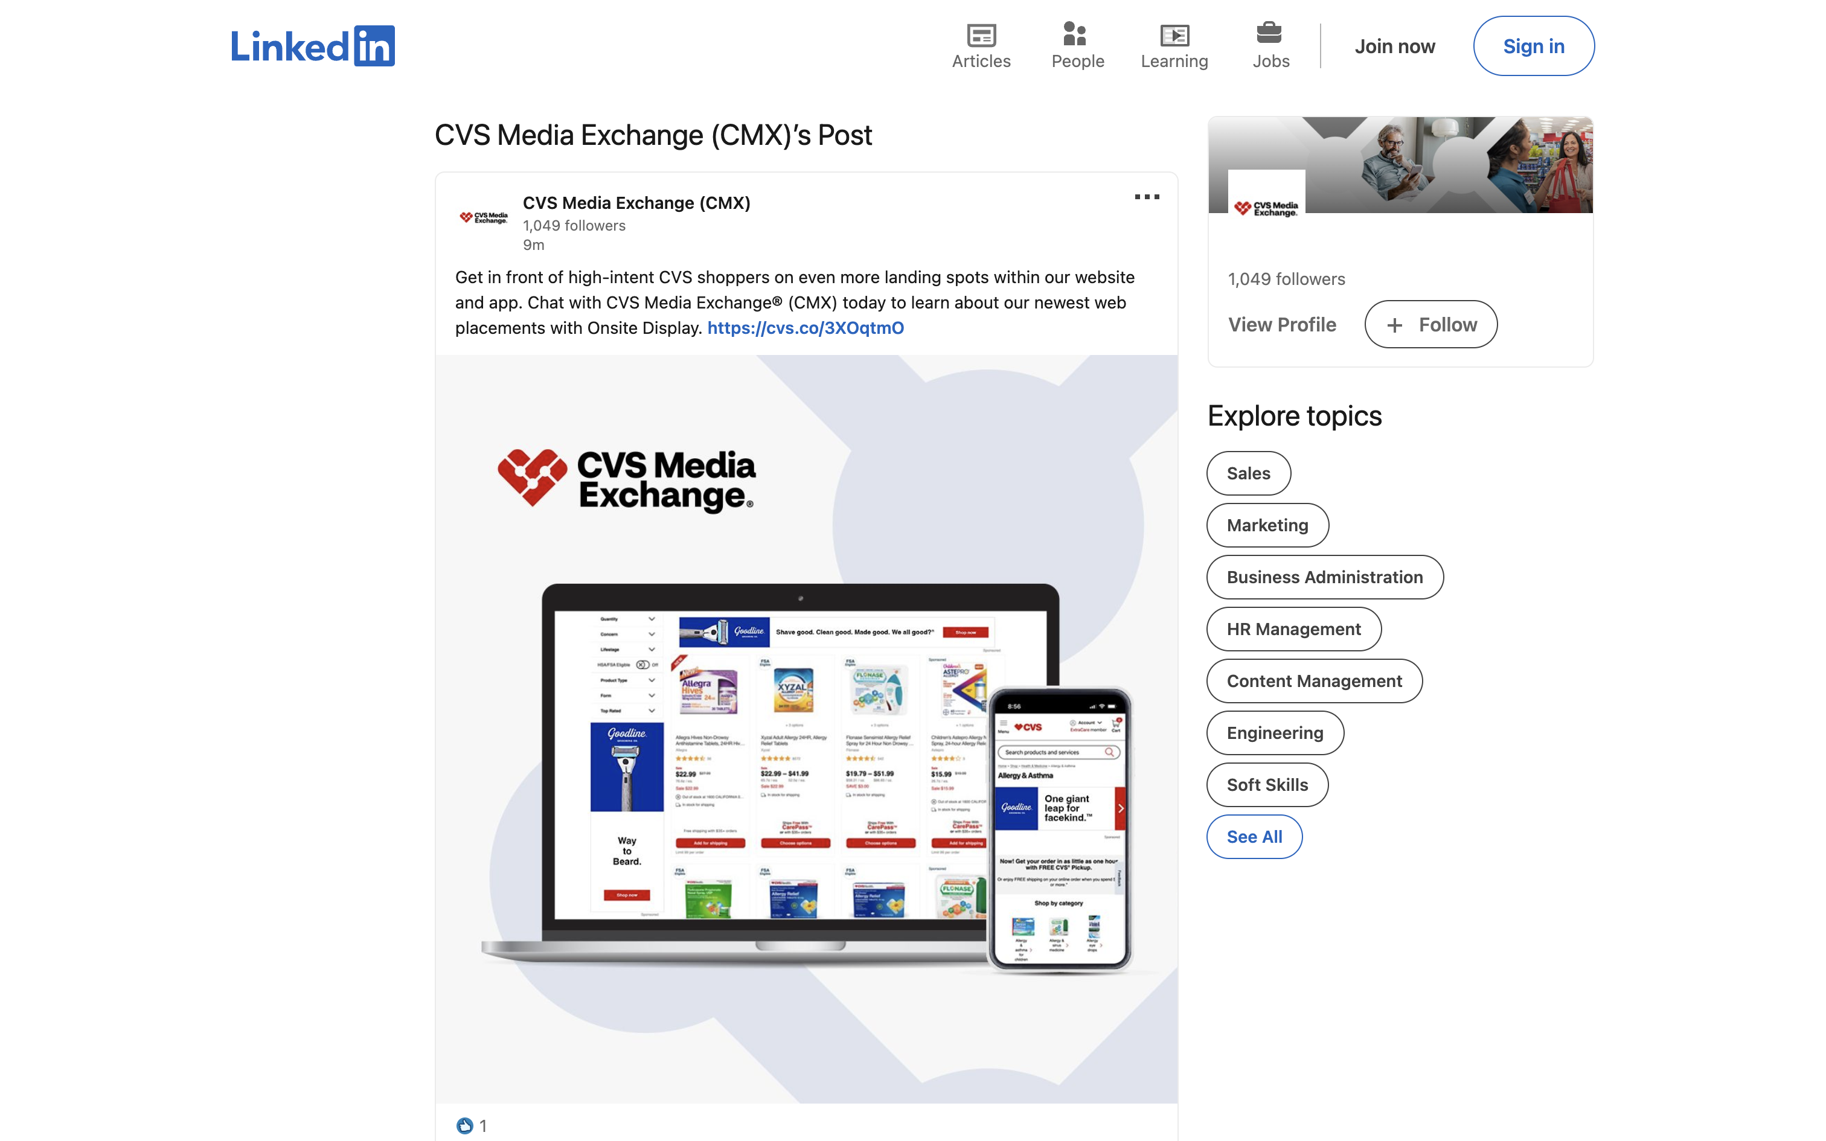
Task: Select the Engineering topic chip
Action: (x=1275, y=733)
